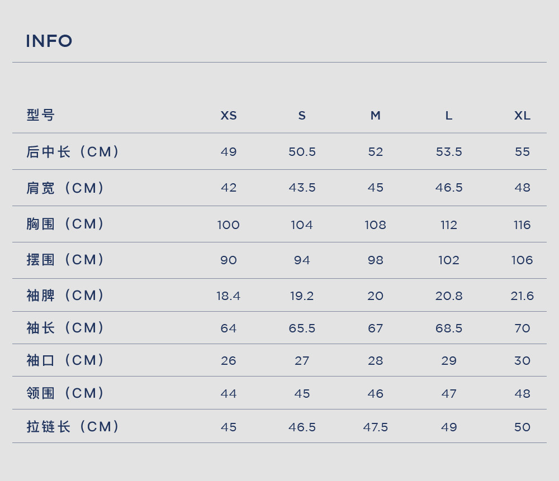Click the 后中长 (CM) row label
This screenshot has height=481, width=559.
[73, 152]
